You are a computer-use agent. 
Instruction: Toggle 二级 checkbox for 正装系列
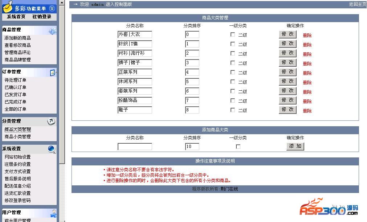233,72
